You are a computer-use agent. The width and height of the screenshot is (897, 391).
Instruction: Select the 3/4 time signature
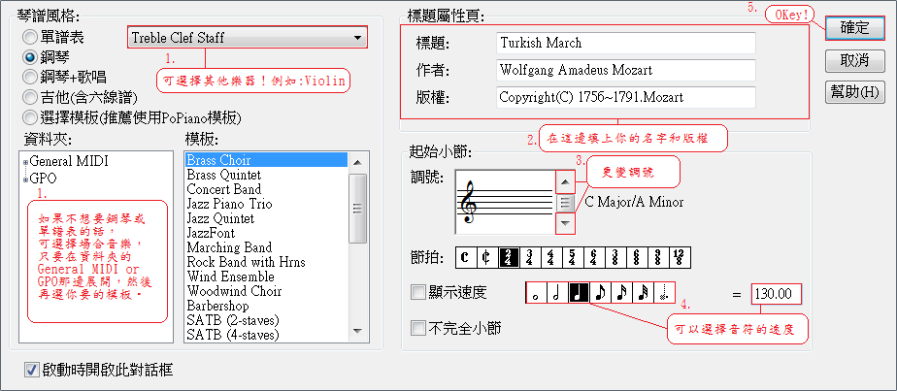click(x=530, y=258)
